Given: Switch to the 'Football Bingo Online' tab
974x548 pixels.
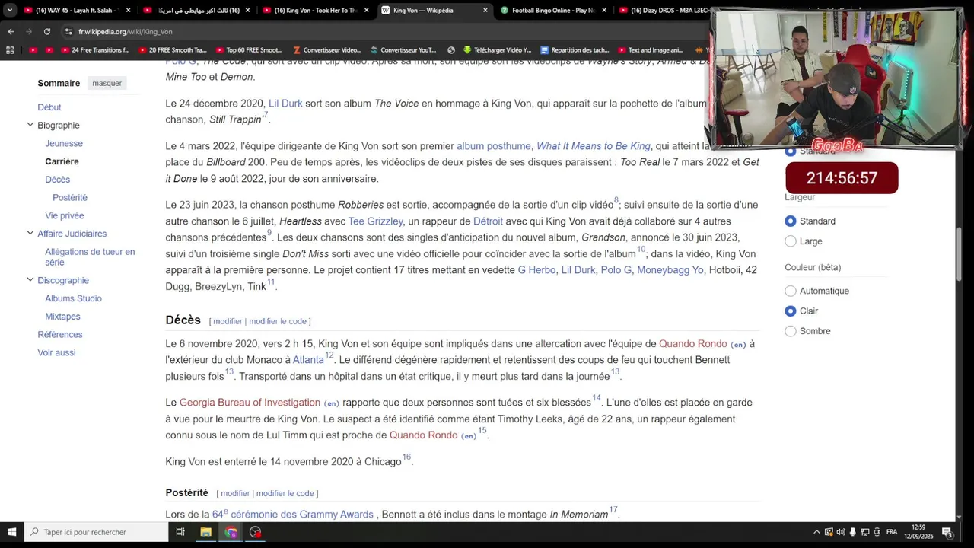Looking at the screenshot, I should pos(552,11).
